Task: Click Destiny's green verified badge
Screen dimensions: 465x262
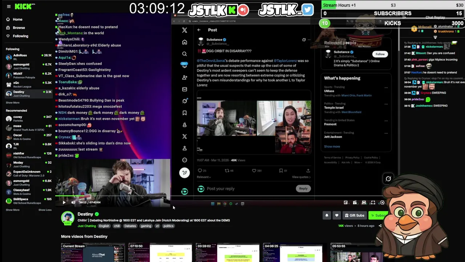Action: point(97,214)
